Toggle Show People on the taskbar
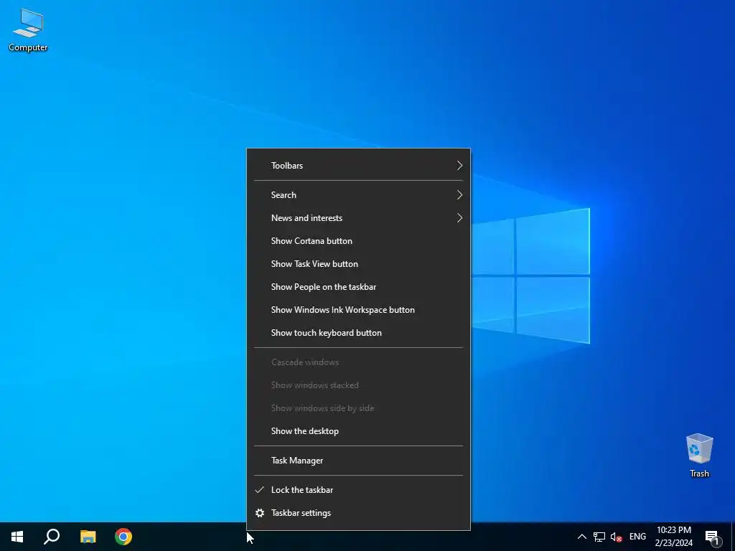 [x=359, y=287]
